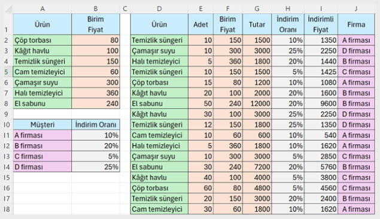Click the Müşteri header cell
This screenshot has width=380, height=219.
pyautogui.click(x=42, y=125)
